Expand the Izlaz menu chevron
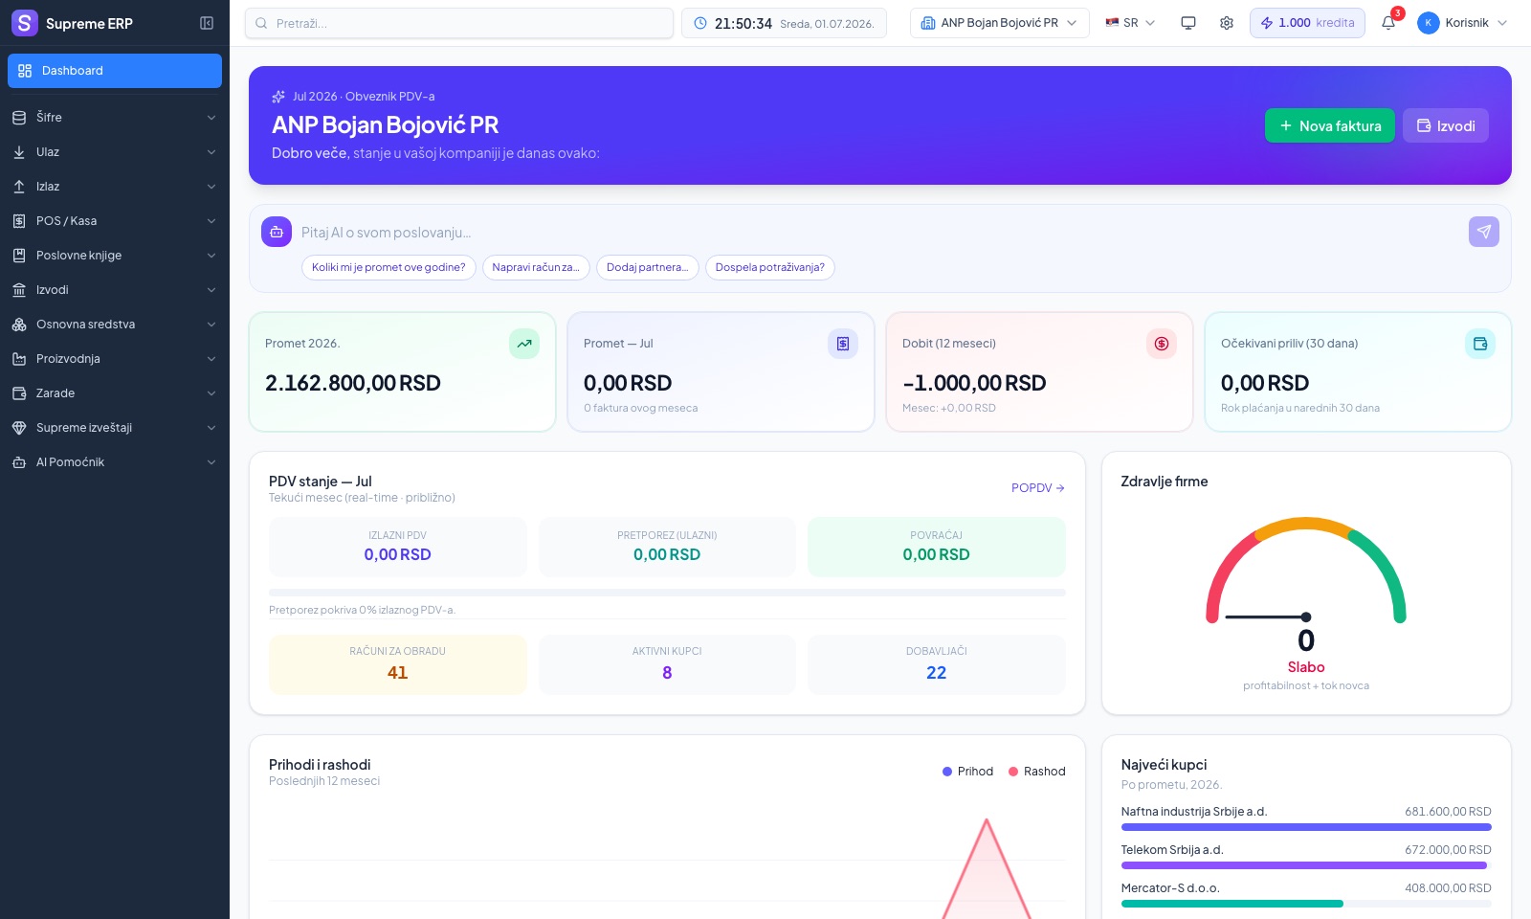The image size is (1531, 919). pyautogui.click(x=211, y=187)
